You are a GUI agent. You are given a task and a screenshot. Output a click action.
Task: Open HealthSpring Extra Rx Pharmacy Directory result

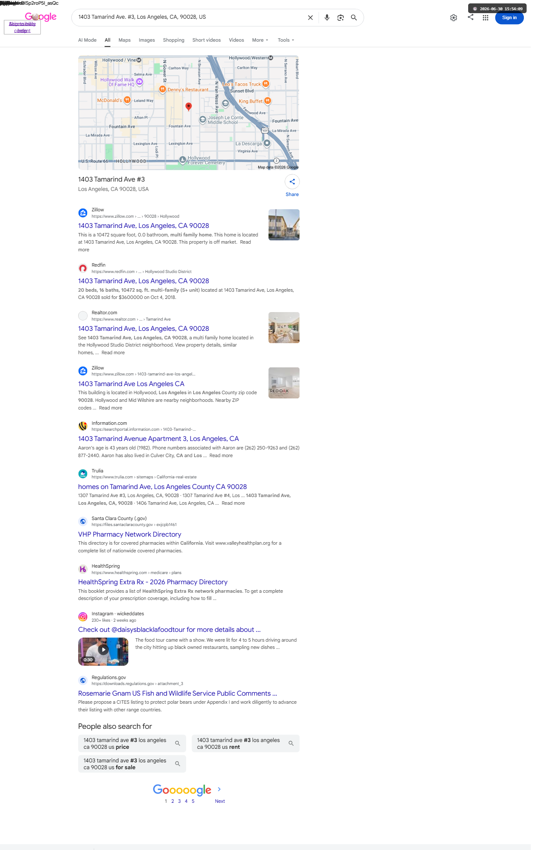click(x=153, y=582)
